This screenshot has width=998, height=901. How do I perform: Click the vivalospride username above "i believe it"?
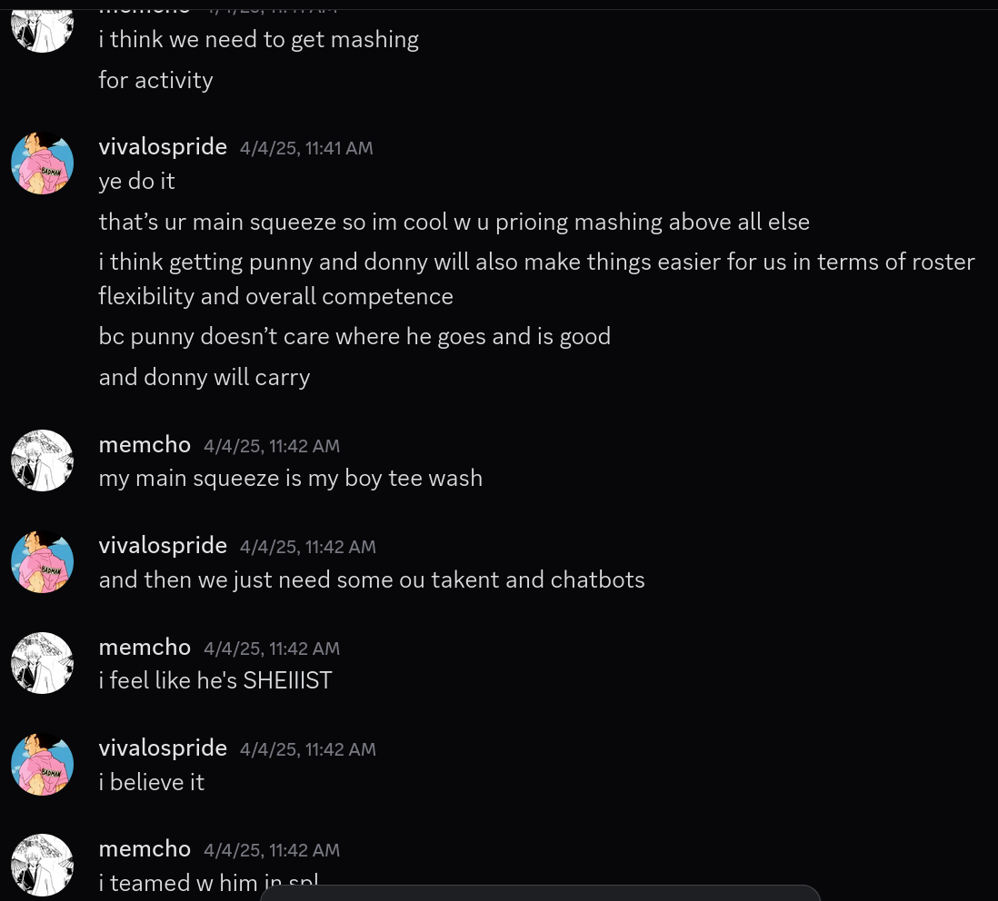163,748
